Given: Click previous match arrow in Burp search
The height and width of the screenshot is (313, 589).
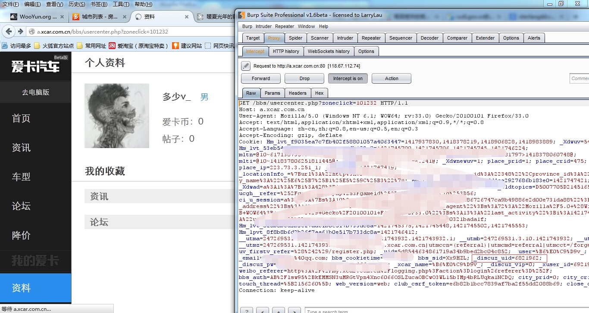Looking at the screenshot, I should click(263, 311).
